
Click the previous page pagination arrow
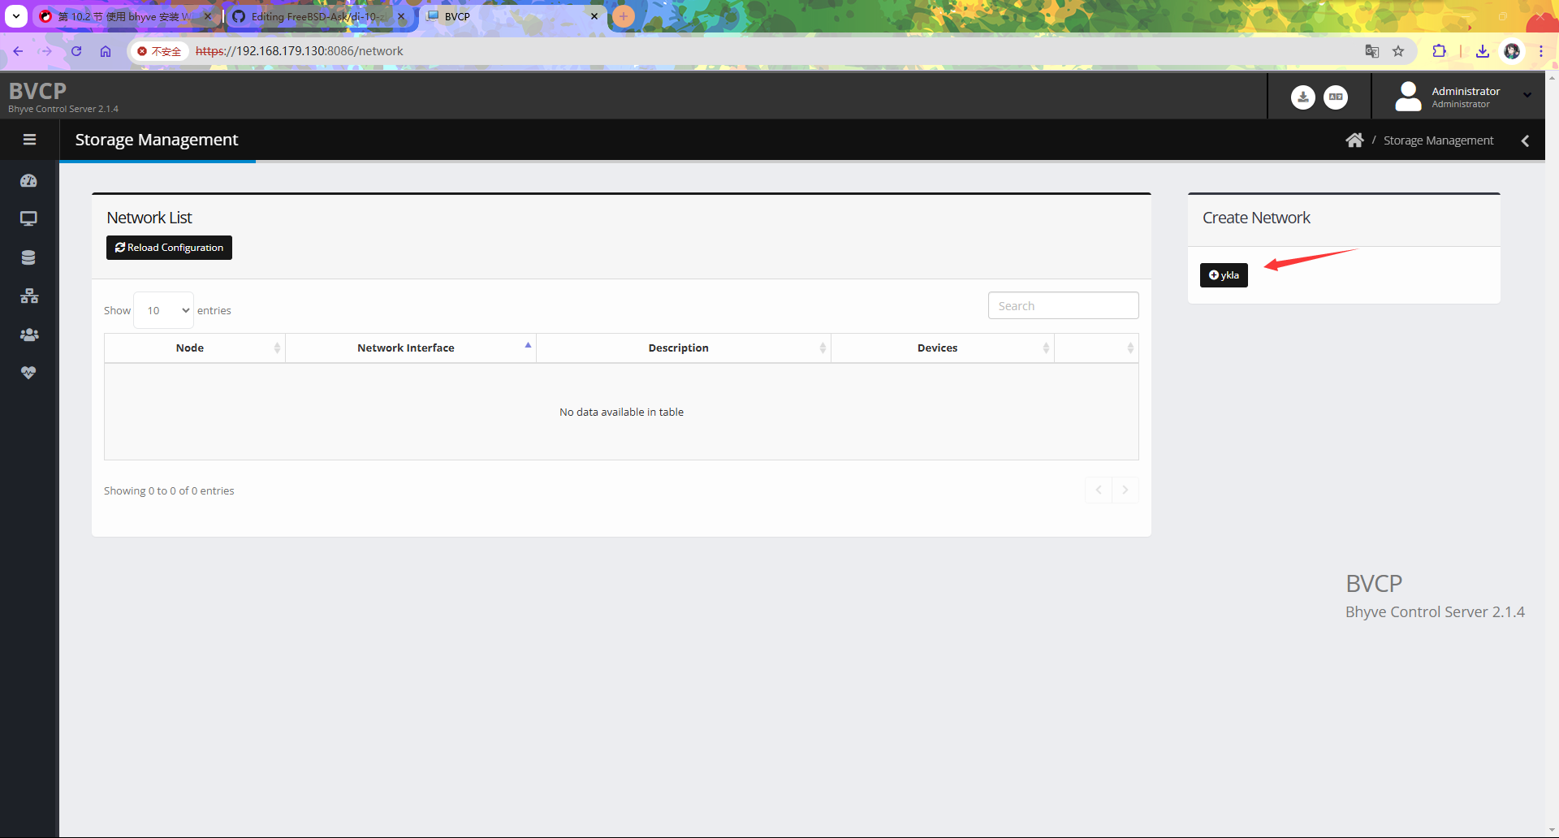1099,490
